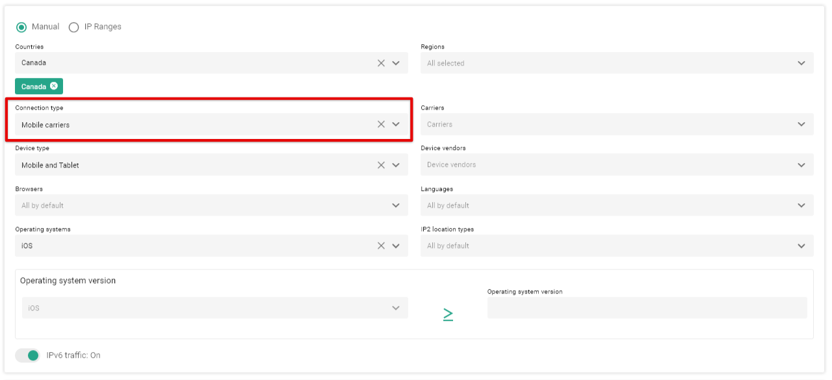Select the Manual radio button
832x380 pixels.
(x=21, y=27)
